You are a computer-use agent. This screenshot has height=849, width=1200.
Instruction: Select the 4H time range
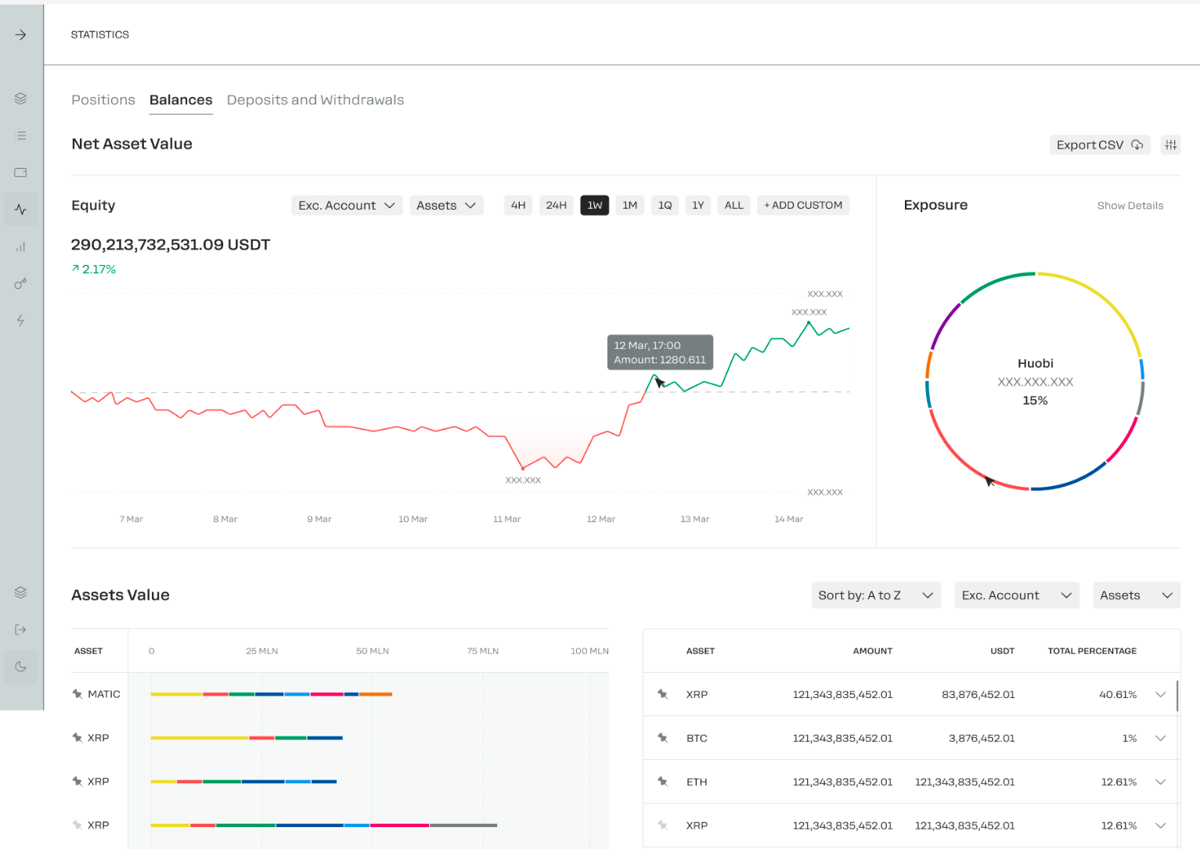point(518,205)
